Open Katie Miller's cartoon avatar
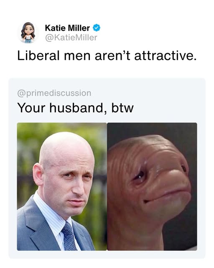This screenshot has width=214, height=268. [x=28, y=33]
